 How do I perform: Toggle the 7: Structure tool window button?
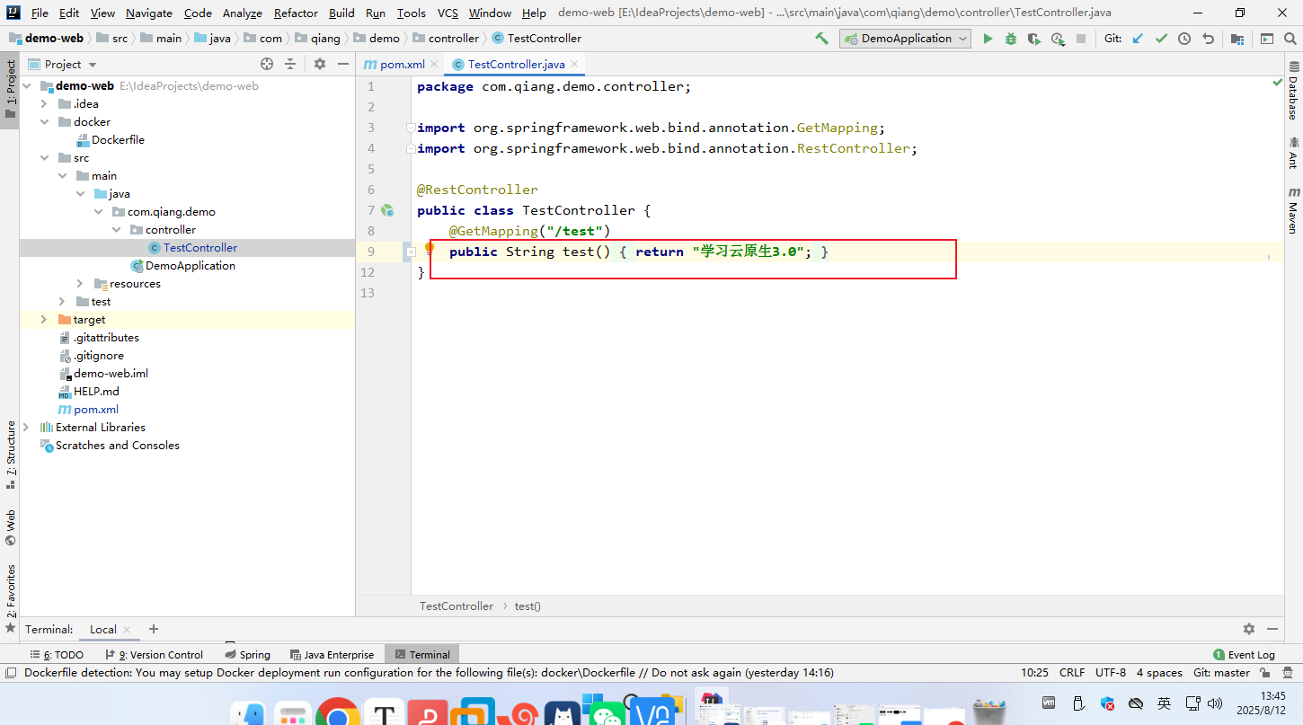10,454
